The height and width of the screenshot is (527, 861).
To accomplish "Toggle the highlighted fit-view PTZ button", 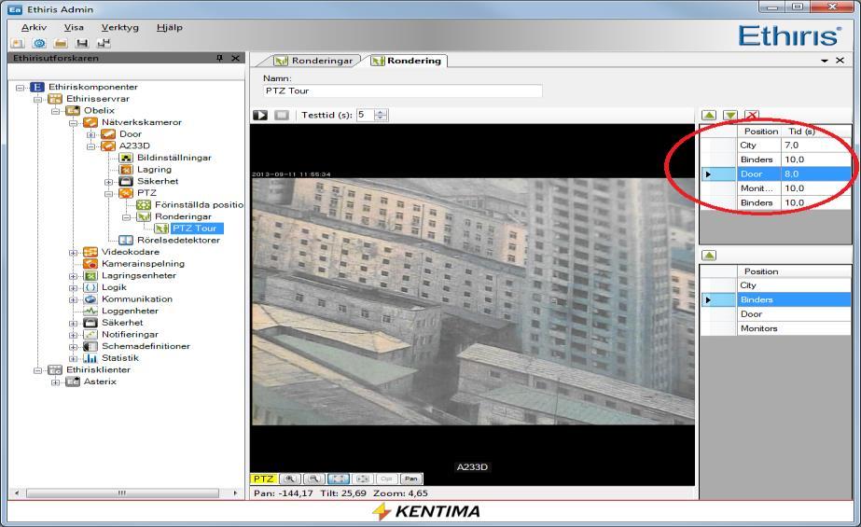I will tap(339, 478).
